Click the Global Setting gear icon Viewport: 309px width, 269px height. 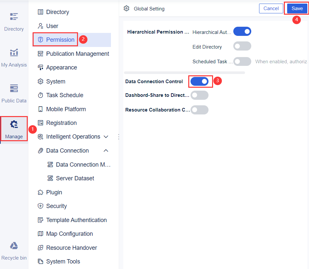(x=127, y=9)
